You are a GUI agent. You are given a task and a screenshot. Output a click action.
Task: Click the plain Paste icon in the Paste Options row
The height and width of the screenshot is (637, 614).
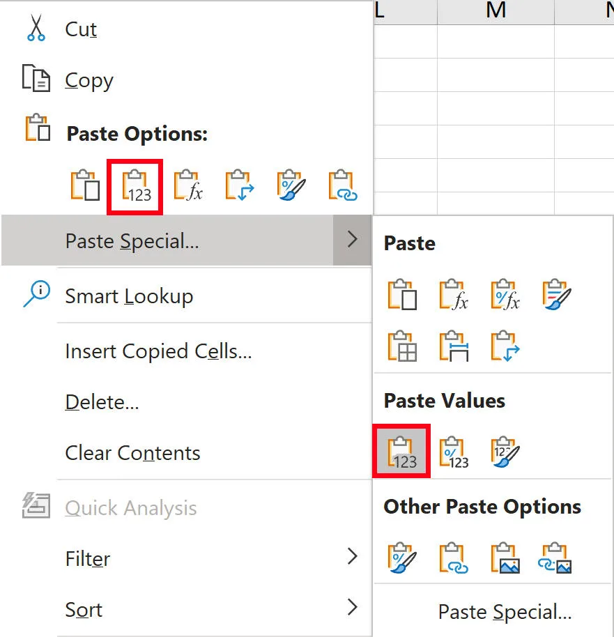(x=85, y=185)
